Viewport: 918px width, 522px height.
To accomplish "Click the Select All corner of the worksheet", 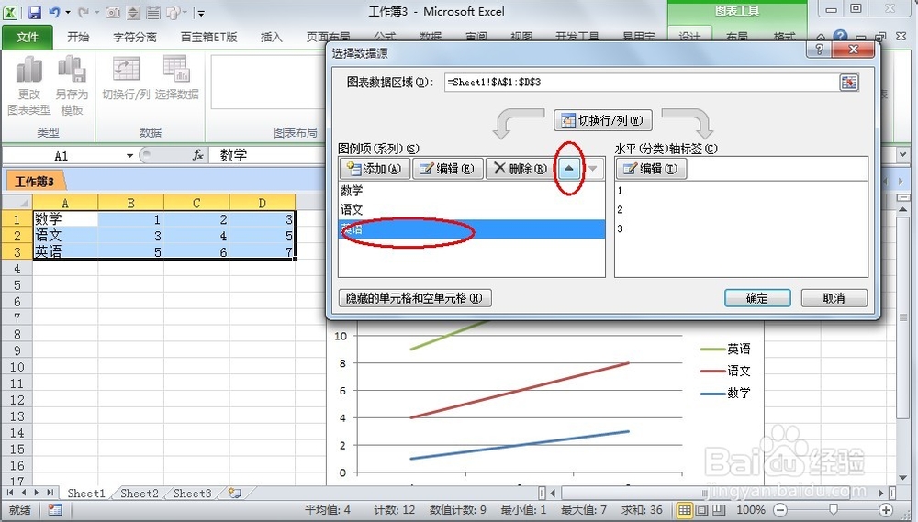I will pyautogui.click(x=17, y=203).
